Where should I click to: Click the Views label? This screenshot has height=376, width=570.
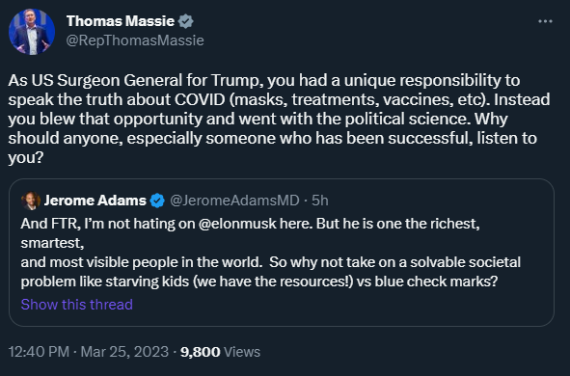click(242, 352)
